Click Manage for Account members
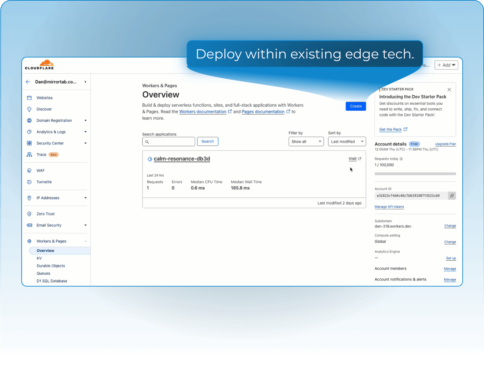The height and width of the screenshot is (367, 484). pyautogui.click(x=450, y=269)
